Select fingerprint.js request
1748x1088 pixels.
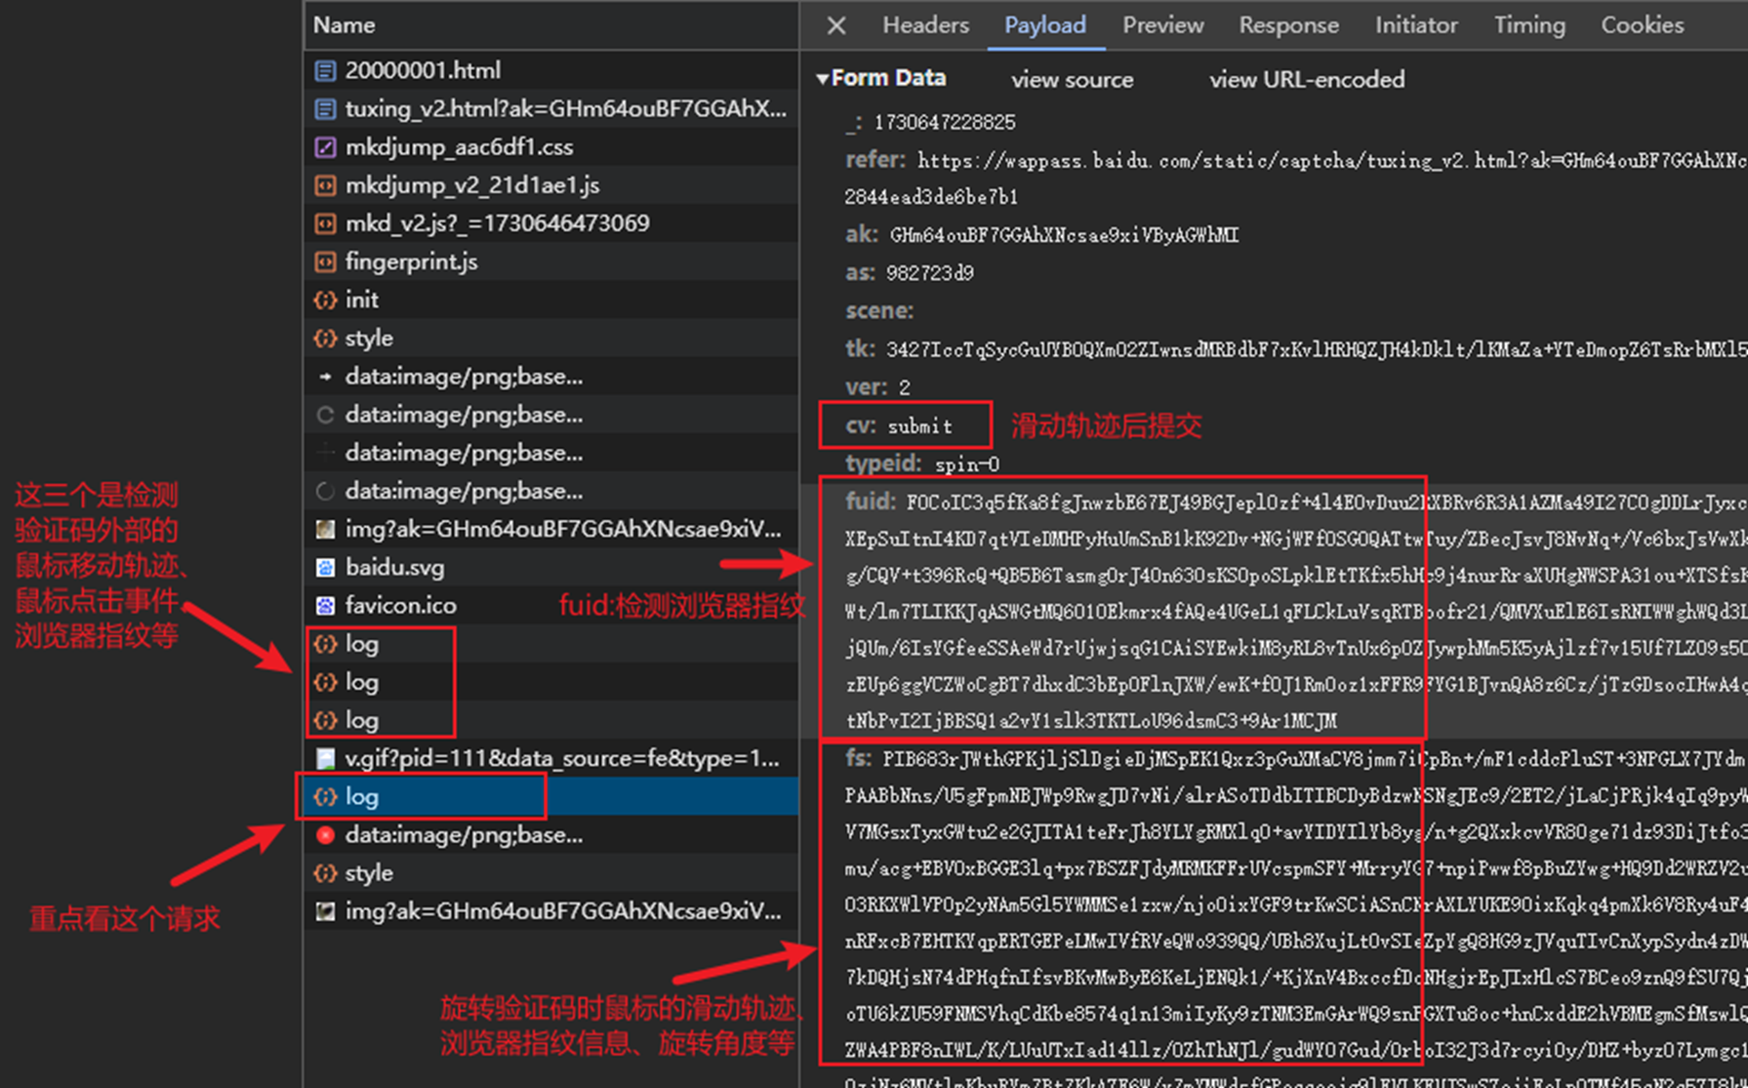pos(551,262)
